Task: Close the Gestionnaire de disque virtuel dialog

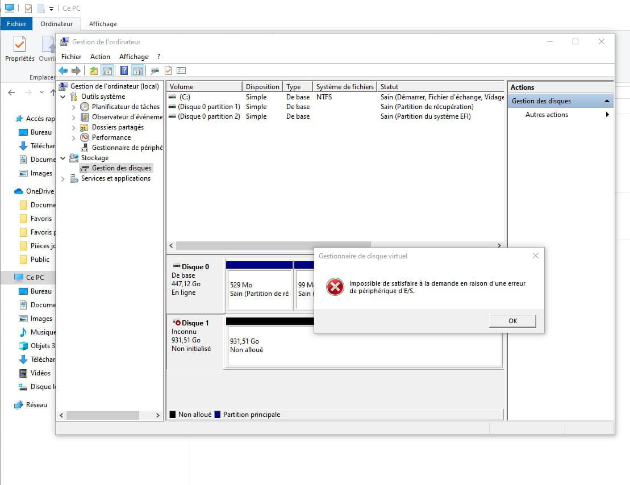Action: pyautogui.click(x=535, y=256)
